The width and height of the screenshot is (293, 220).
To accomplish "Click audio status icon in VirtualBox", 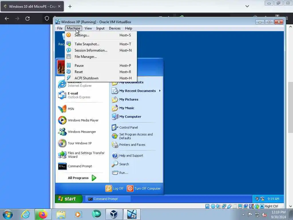I will 218,206.
